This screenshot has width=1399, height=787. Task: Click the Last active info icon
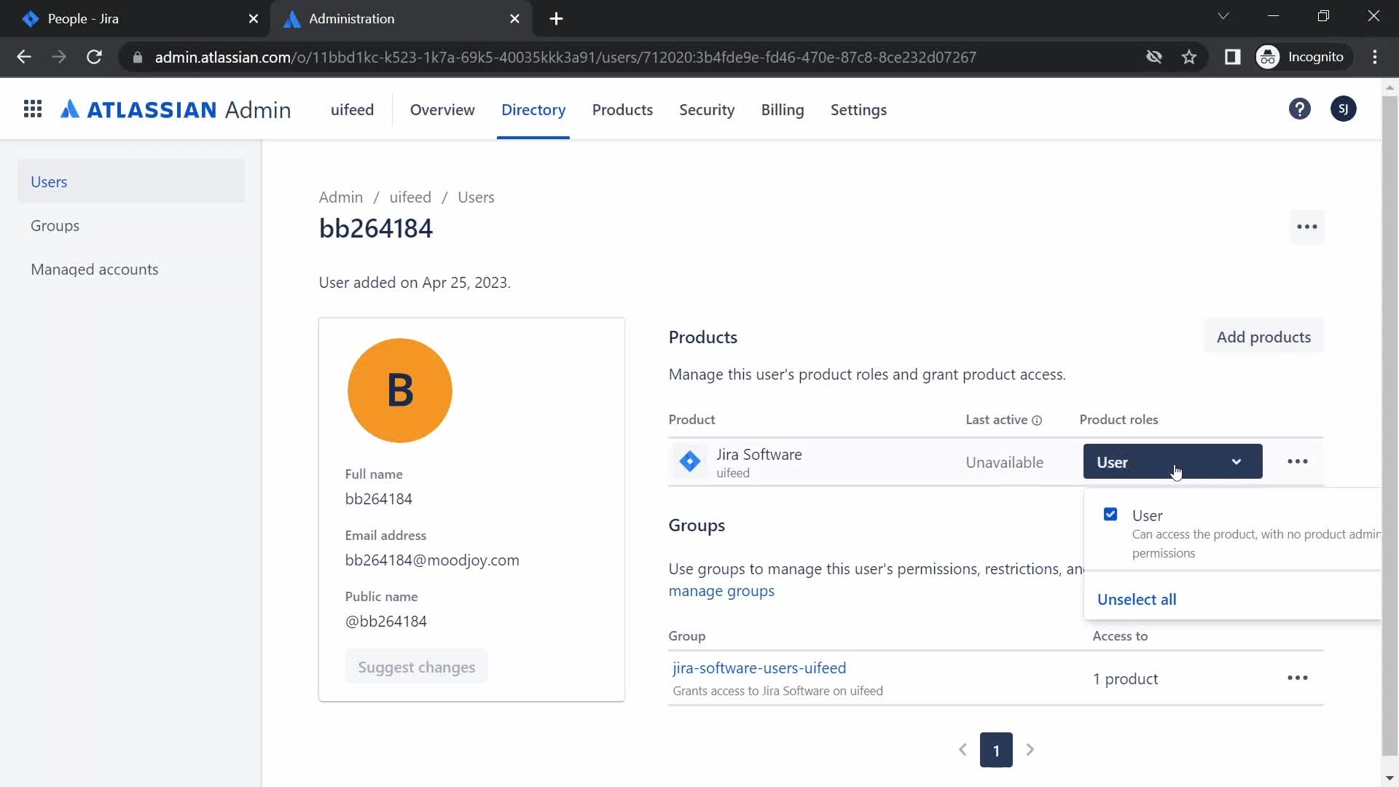tap(1037, 420)
